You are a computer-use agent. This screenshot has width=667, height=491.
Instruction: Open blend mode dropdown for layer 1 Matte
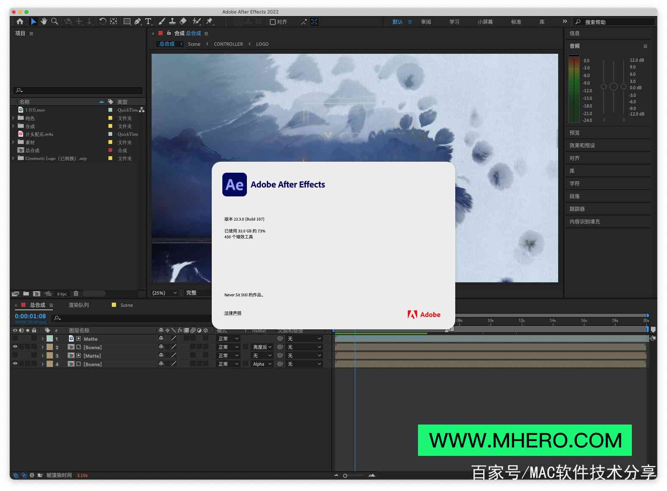point(229,339)
